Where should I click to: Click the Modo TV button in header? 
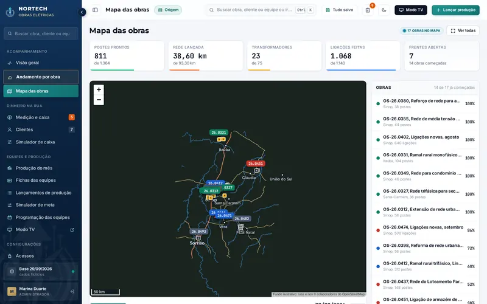[410, 10]
